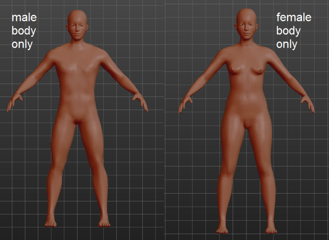Click the female model's hand on the right
Image resolution: width=329 pixels, height=240 pixels.
307,103
